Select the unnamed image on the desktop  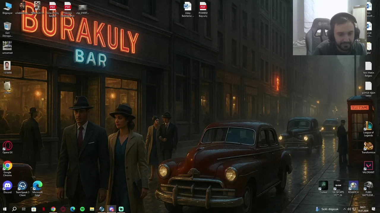[x=7, y=48]
